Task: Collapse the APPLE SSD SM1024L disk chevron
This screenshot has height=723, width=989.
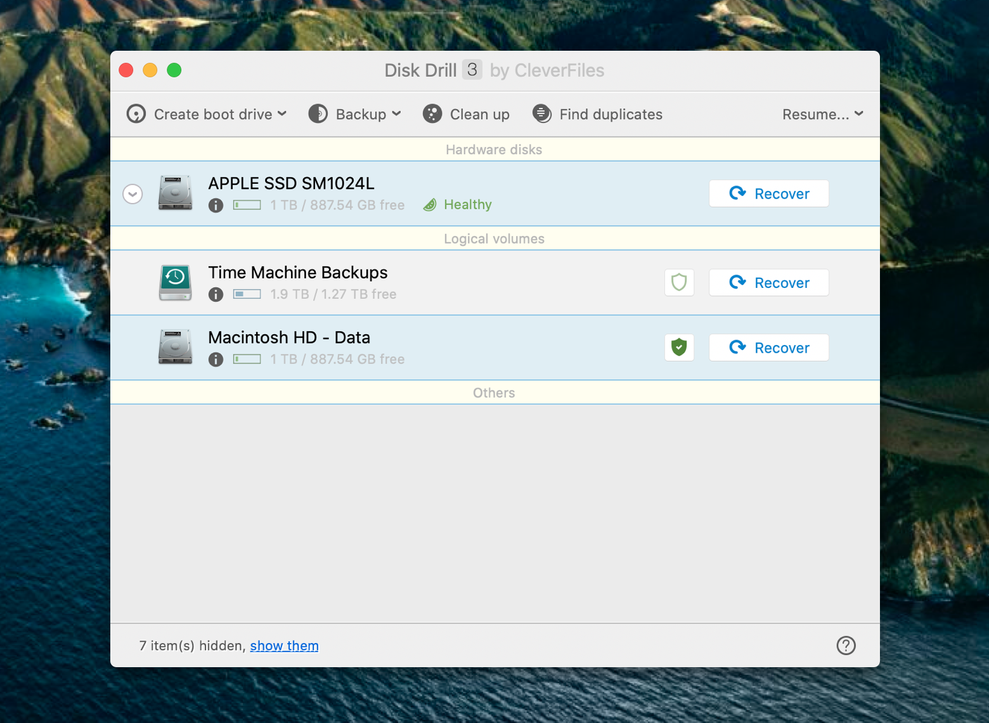Action: (x=133, y=194)
